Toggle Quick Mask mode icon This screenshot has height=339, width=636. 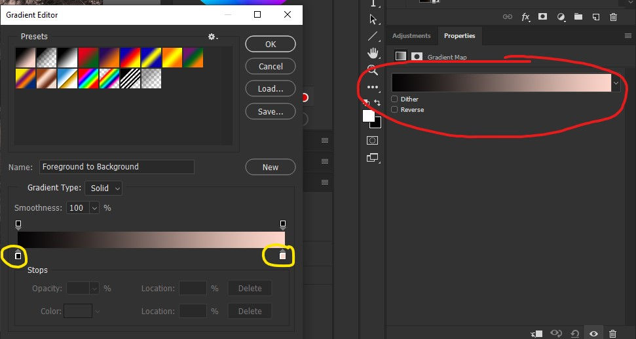click(x=372, y=140)
